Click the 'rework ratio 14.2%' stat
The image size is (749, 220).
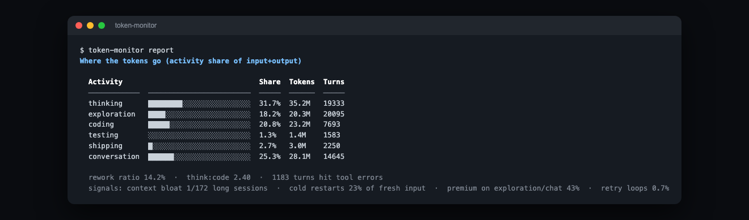coord(127,178)
